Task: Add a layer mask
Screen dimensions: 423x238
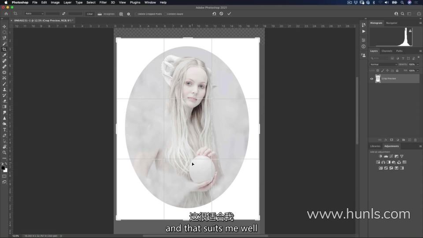Action: coord(392,140)
